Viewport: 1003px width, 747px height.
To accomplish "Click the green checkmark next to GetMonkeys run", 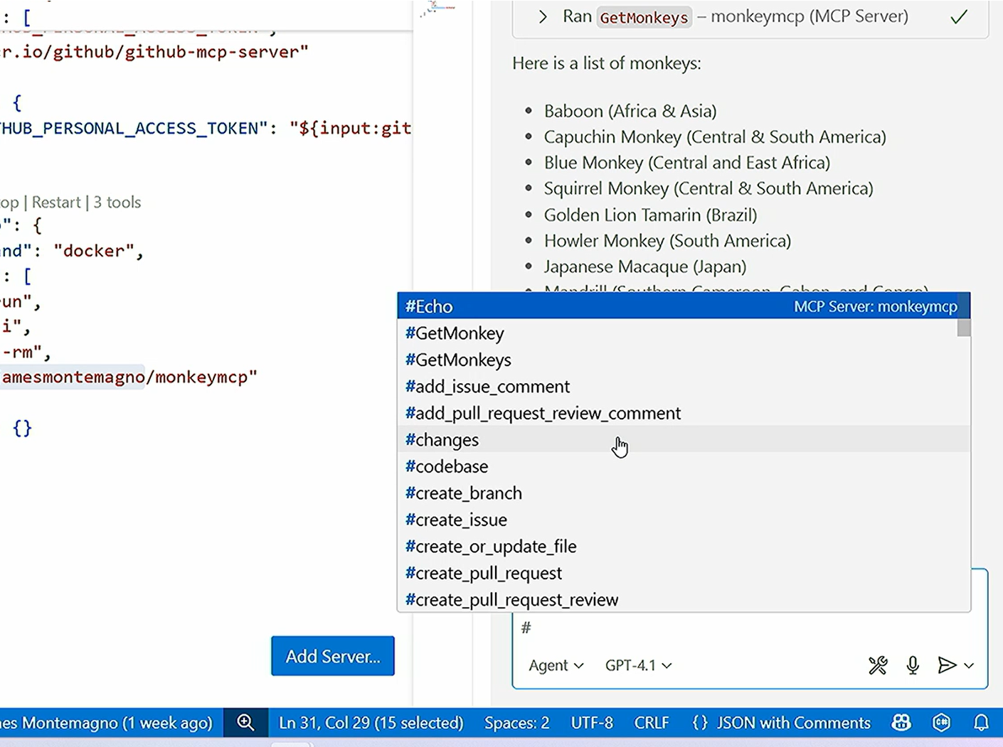I will (x=959, y=17).
